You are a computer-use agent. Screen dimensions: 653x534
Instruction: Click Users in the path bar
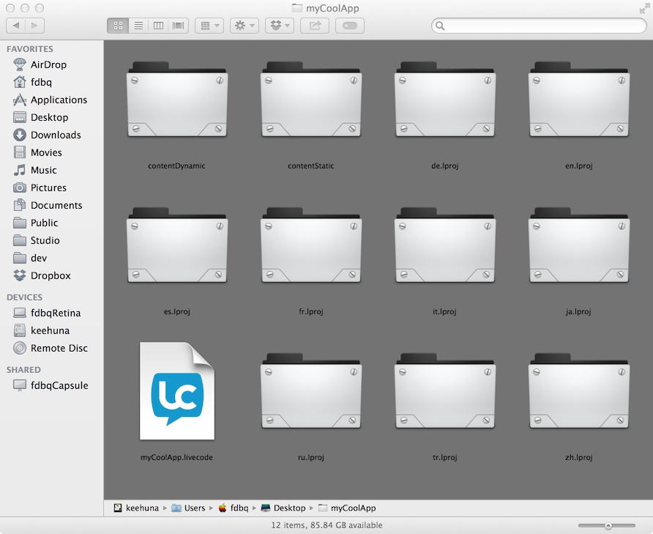click(194, 508)
